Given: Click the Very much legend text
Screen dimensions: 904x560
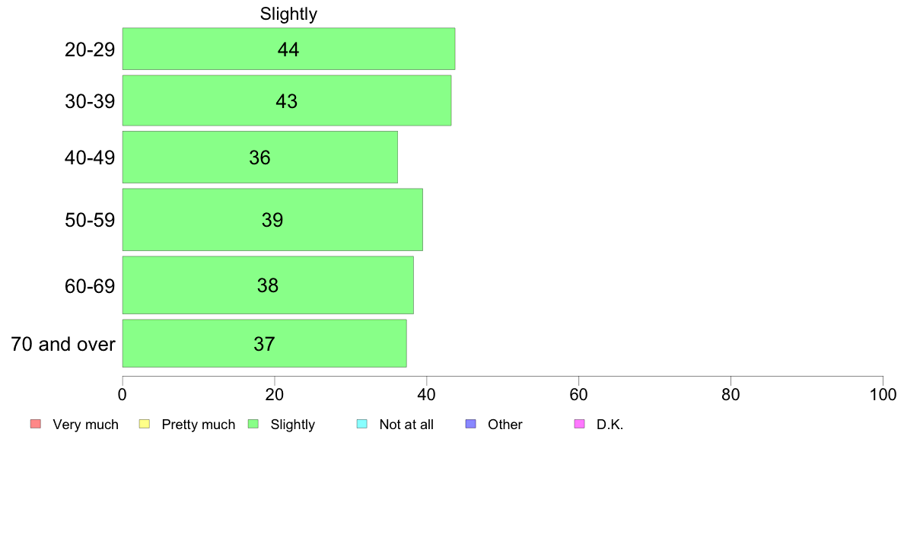Looking at the screenshot, I should click(x=85, y=425).
